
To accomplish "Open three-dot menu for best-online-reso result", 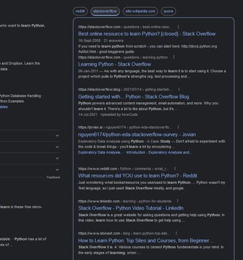I will click(x=178, y=27).
